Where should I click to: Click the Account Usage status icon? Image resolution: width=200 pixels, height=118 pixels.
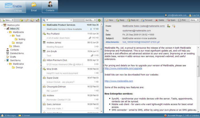[x=165, y=116]
